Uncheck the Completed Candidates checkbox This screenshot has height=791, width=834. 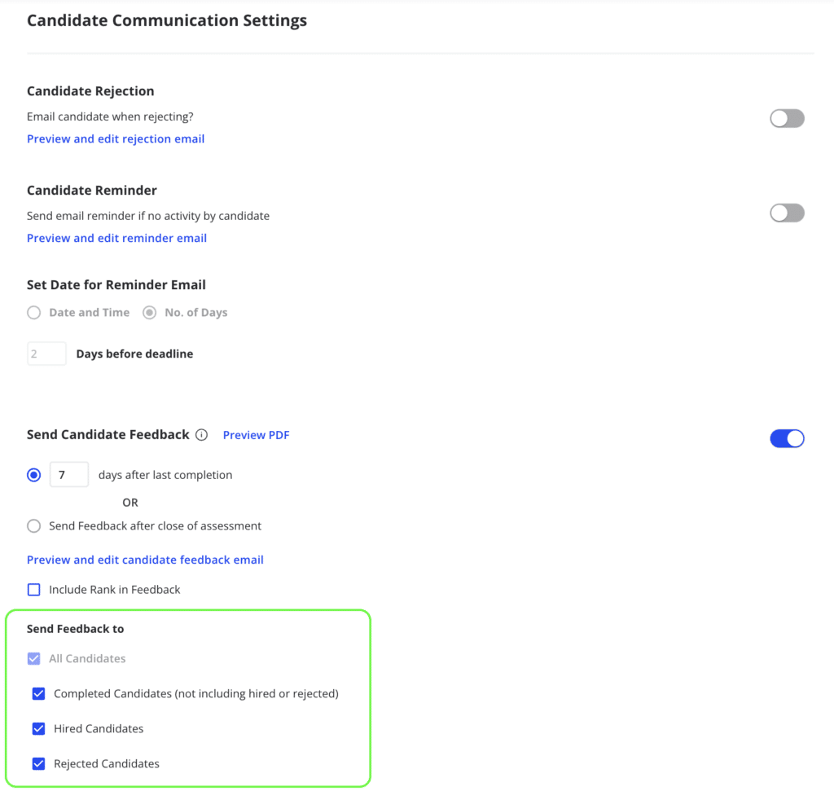[x=38, y=694]
